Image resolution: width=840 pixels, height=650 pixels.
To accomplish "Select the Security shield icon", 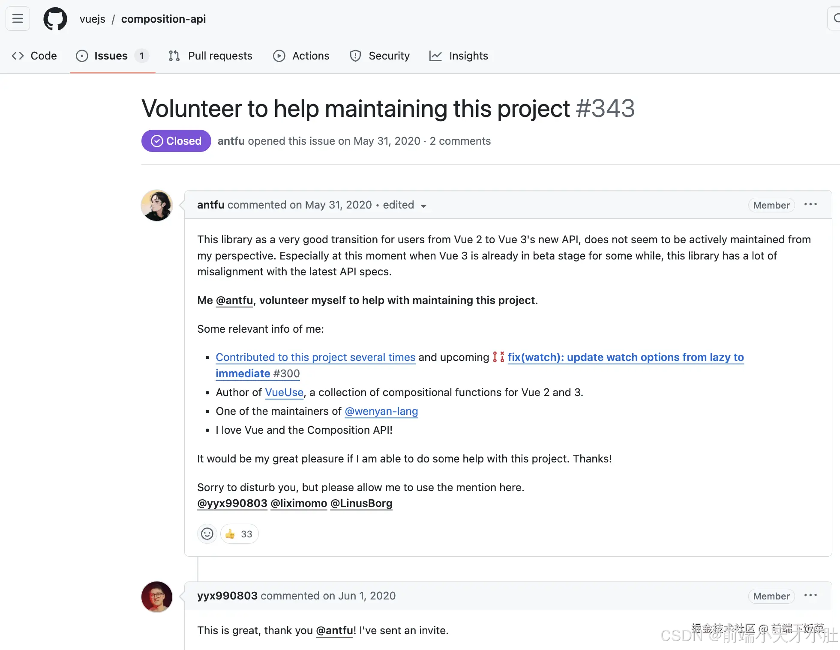I will (x=355, y=56).
